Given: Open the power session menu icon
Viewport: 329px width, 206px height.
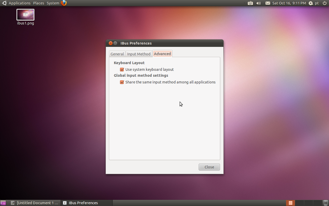Looking at the screenshot, I should click(x=324, y=3).
